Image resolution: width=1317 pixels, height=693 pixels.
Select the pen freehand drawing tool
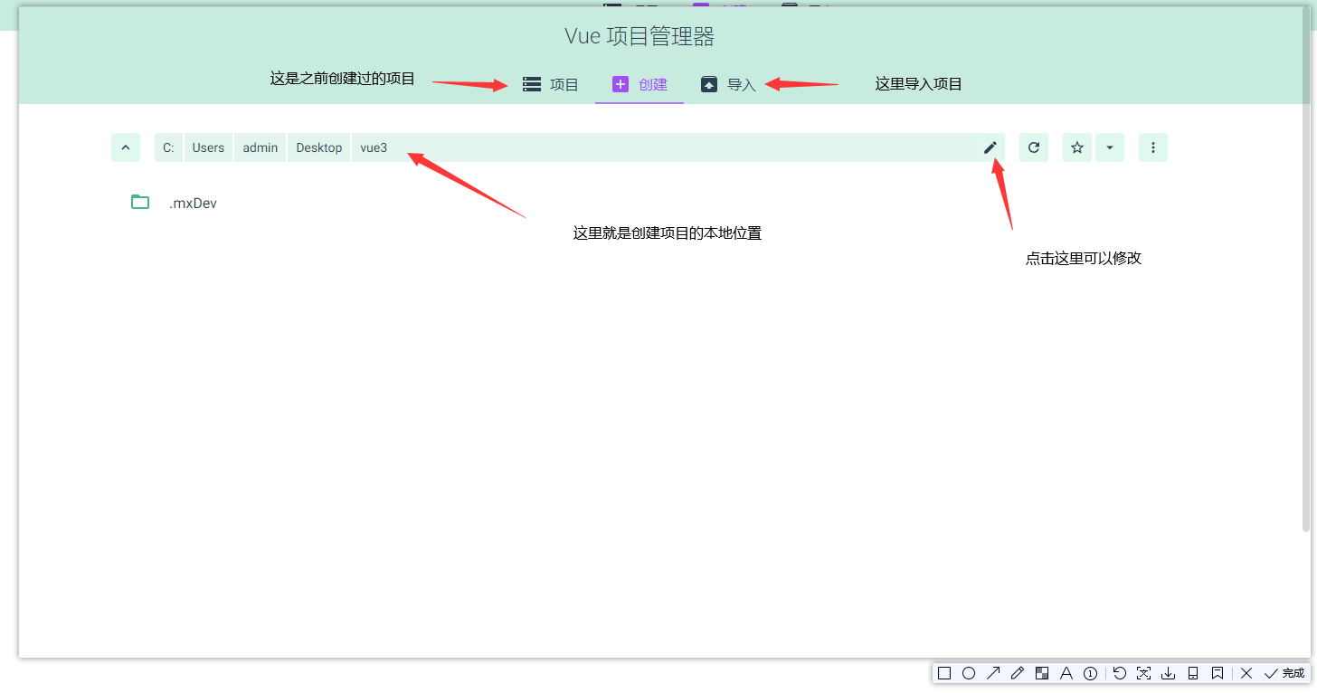1017,673
